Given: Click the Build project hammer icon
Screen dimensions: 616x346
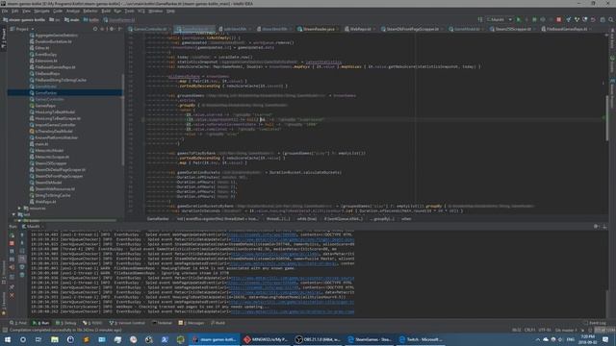Looking at the screenshot, I should [x=480, y=19].
